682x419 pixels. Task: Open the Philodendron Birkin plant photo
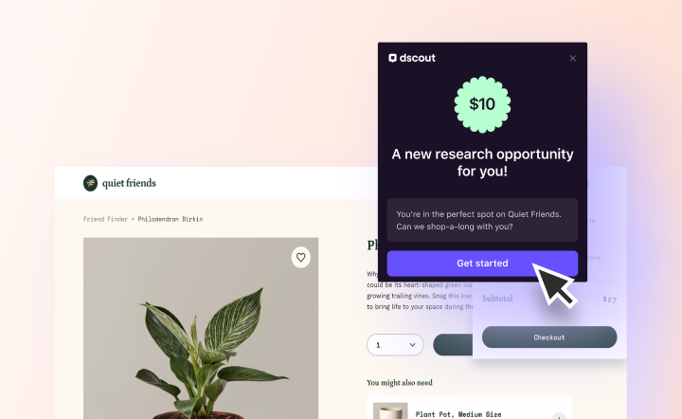click(x=201, y=328)
